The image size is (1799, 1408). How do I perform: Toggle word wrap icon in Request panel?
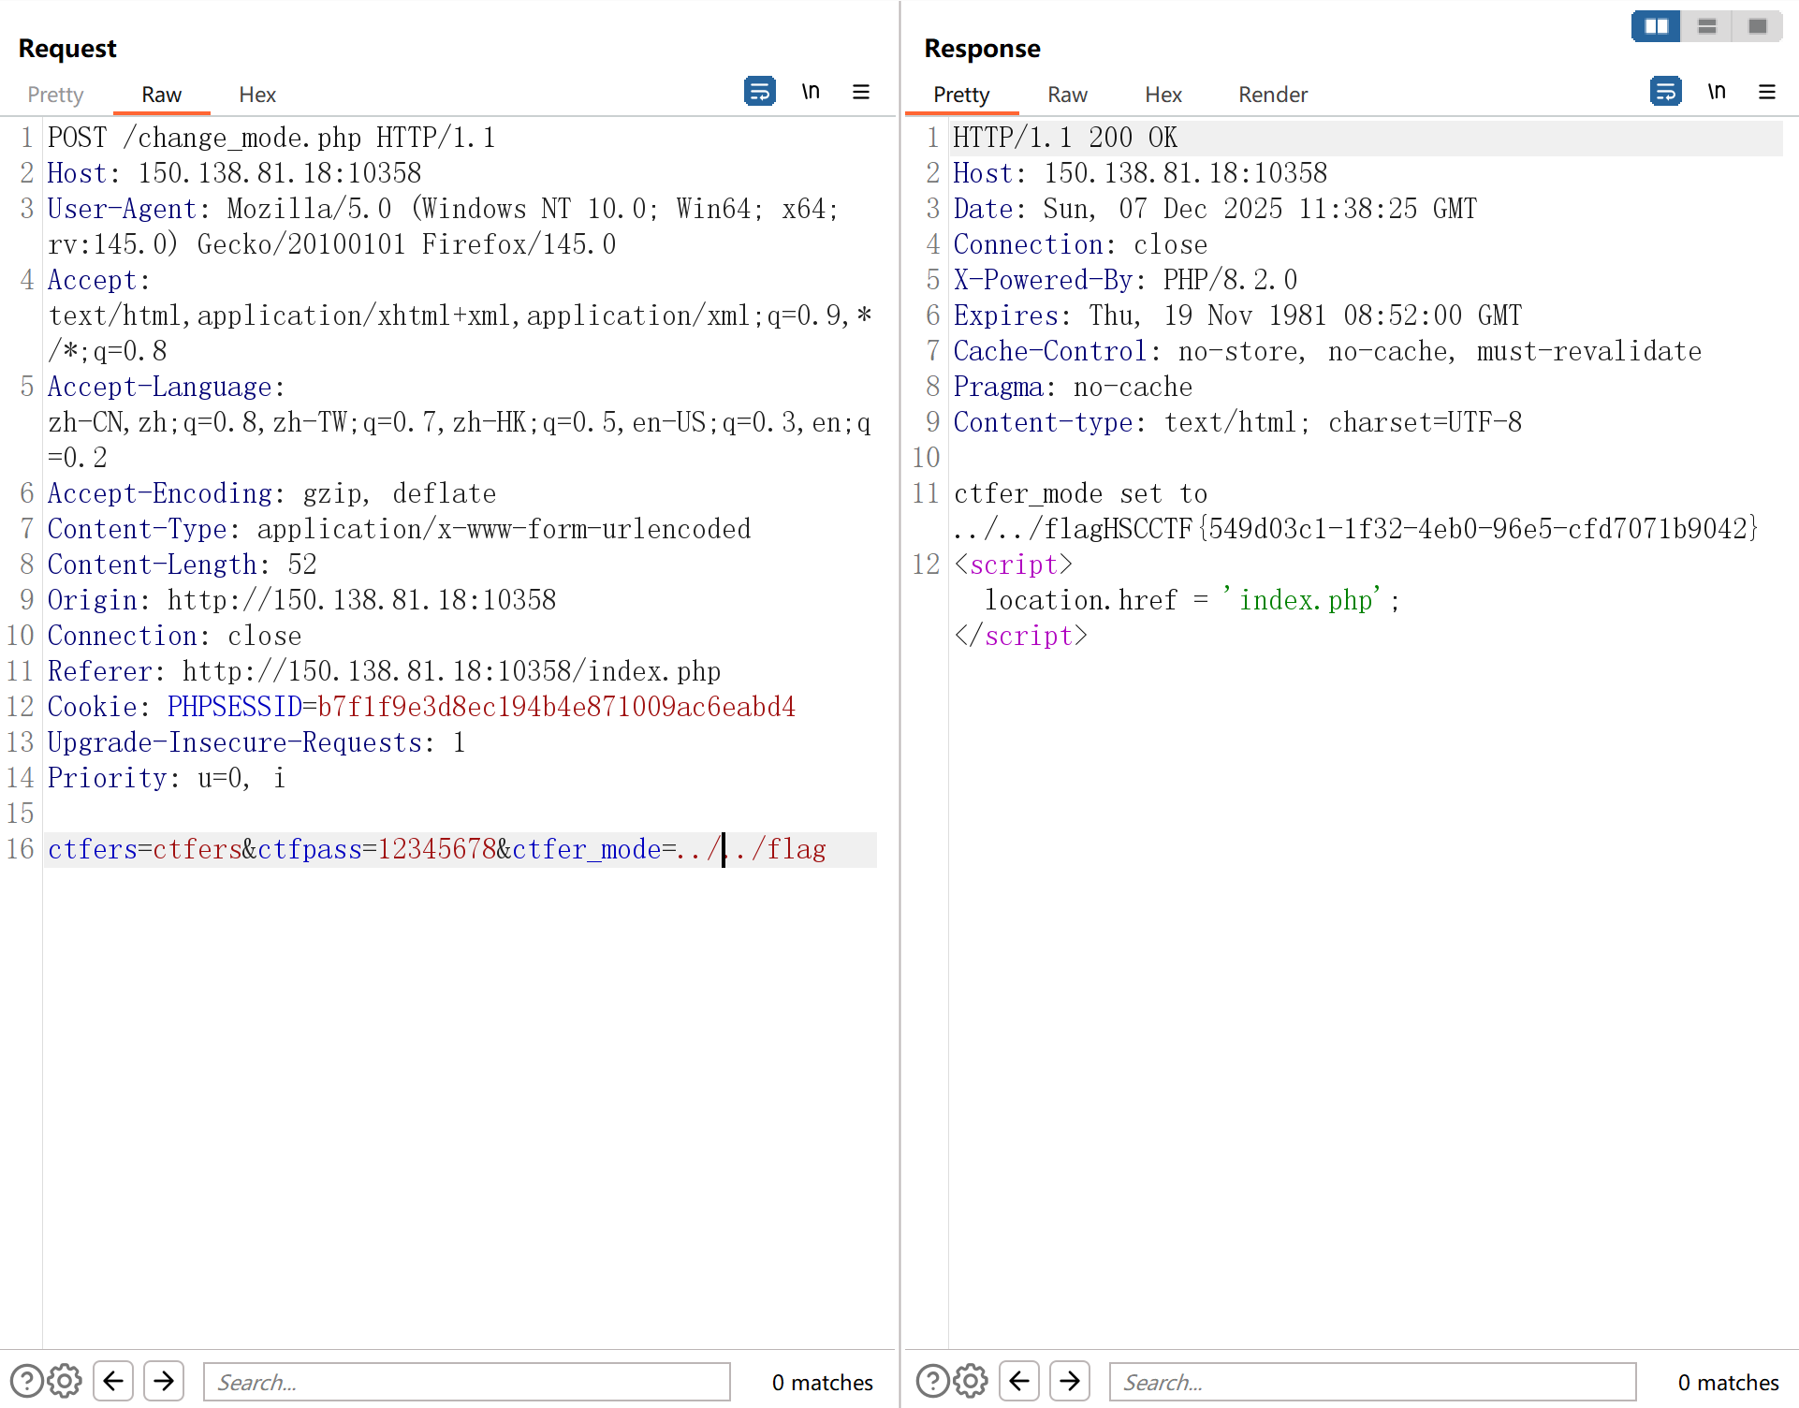pyautogui.click(x=759, y=92)
